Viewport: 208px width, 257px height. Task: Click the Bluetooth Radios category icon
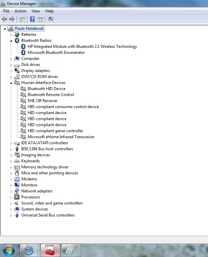click(17, 40)
